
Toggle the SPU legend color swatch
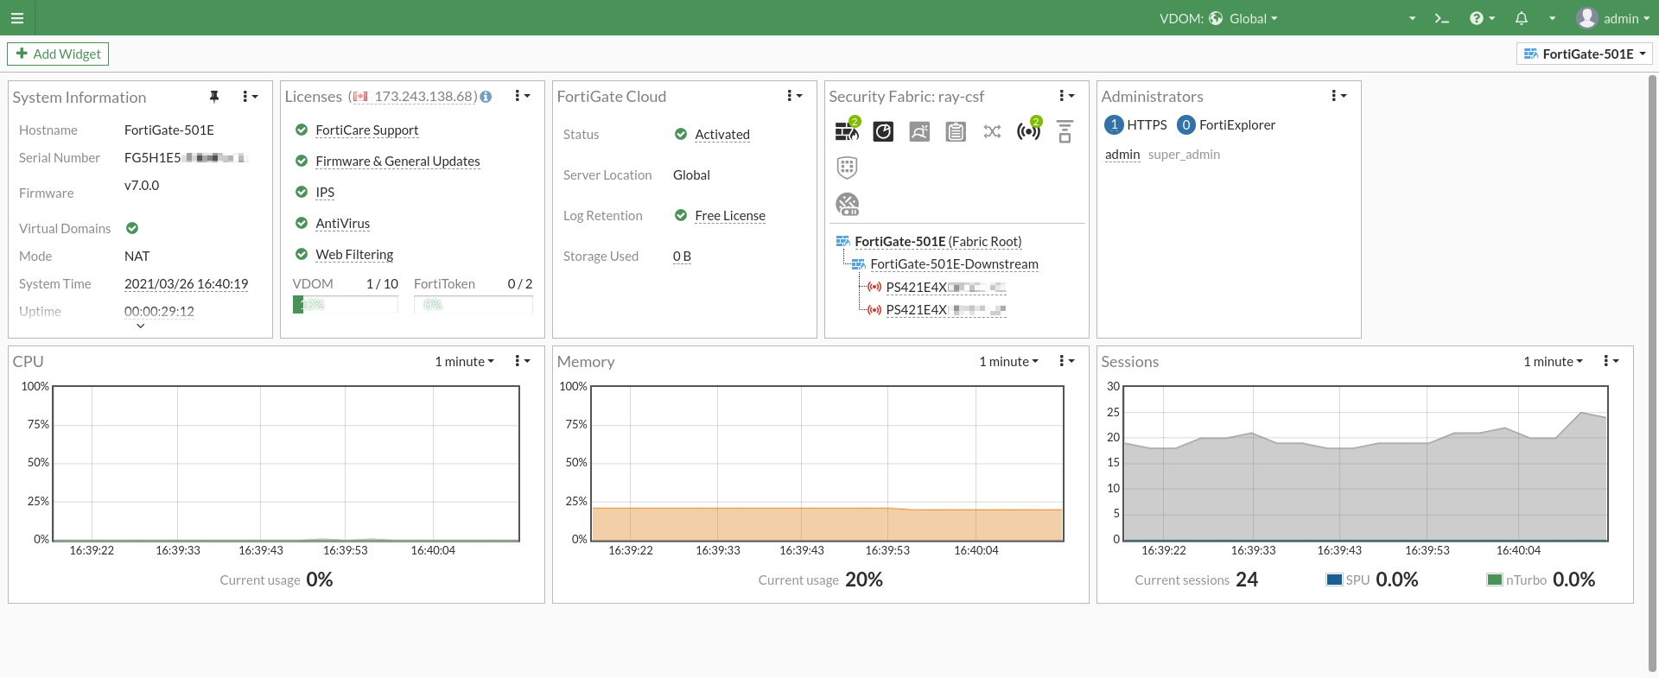[1334, 580]
